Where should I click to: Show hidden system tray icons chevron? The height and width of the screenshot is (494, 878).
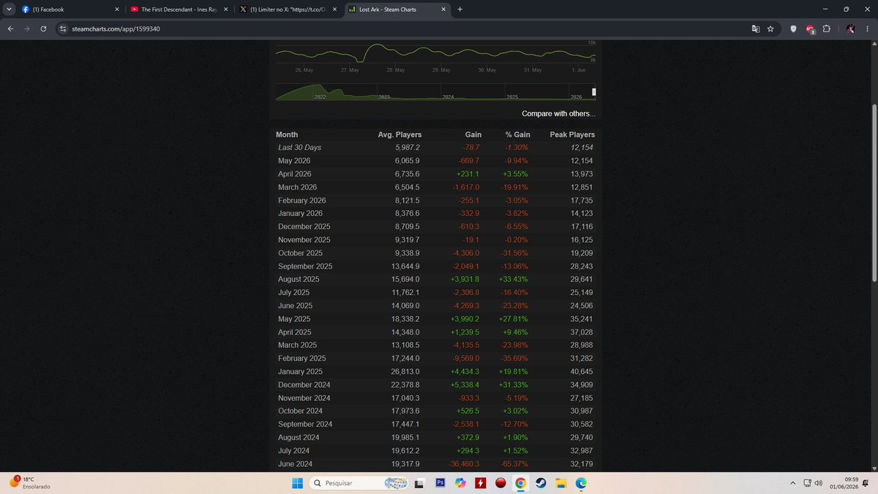click(x=793, y=483)
